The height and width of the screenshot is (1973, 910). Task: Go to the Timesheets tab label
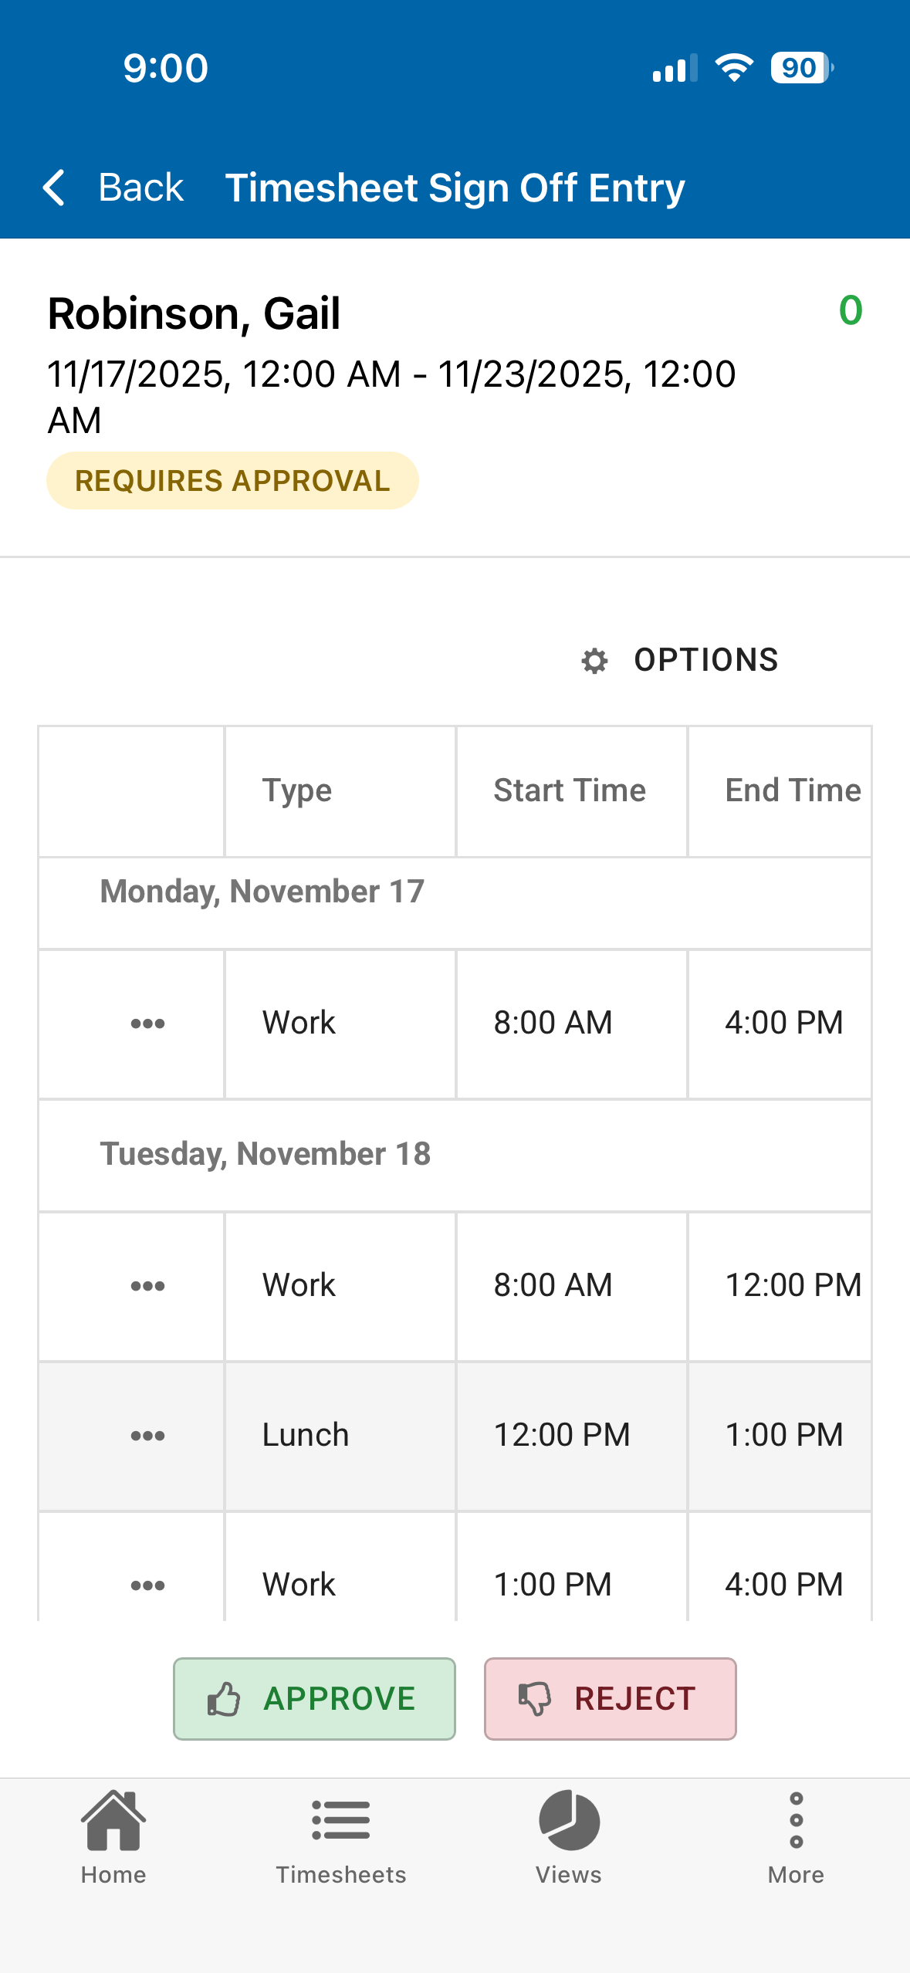tap(341, 1875)
